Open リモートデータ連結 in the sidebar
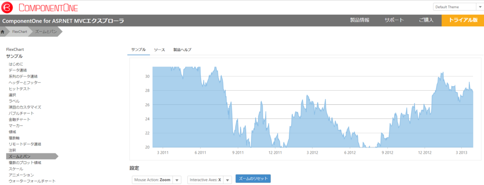The width and height of the screenshot is (484, 185). (25, 144)
